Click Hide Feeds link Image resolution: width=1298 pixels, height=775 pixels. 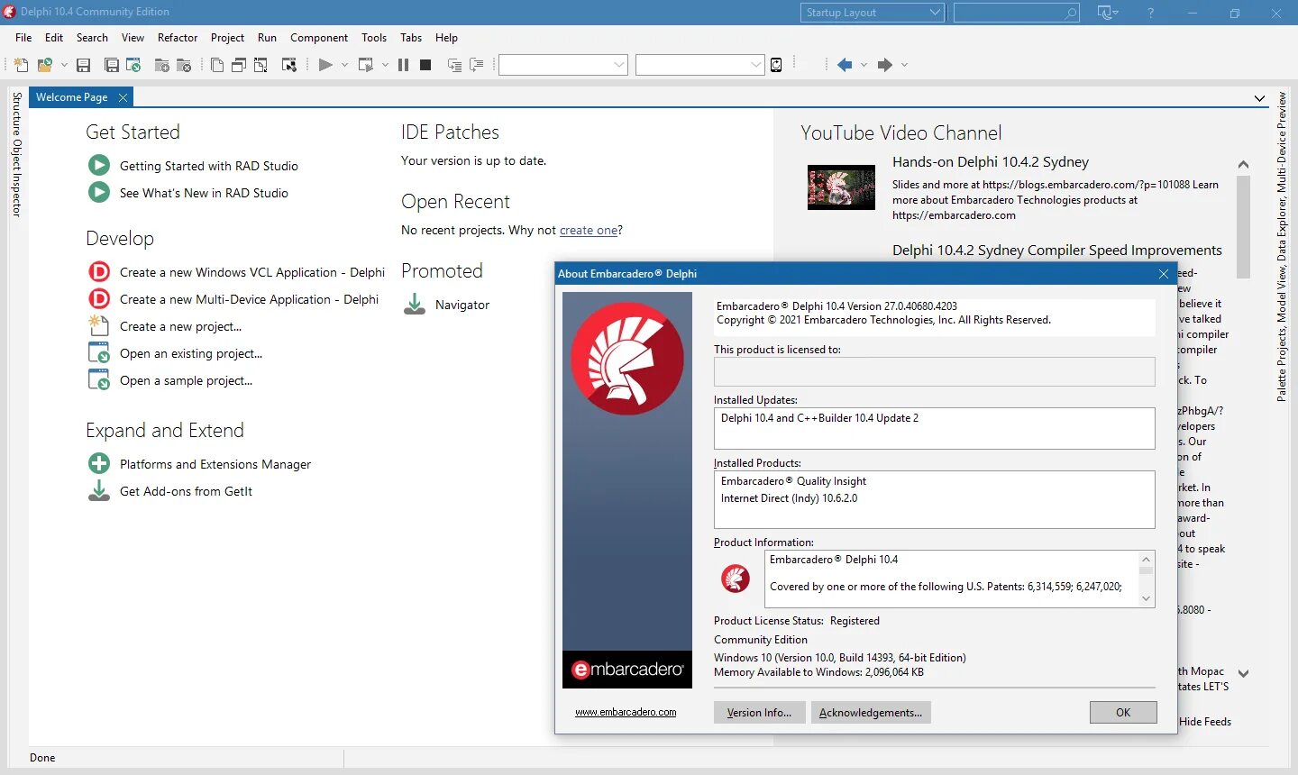point(1205,722)
